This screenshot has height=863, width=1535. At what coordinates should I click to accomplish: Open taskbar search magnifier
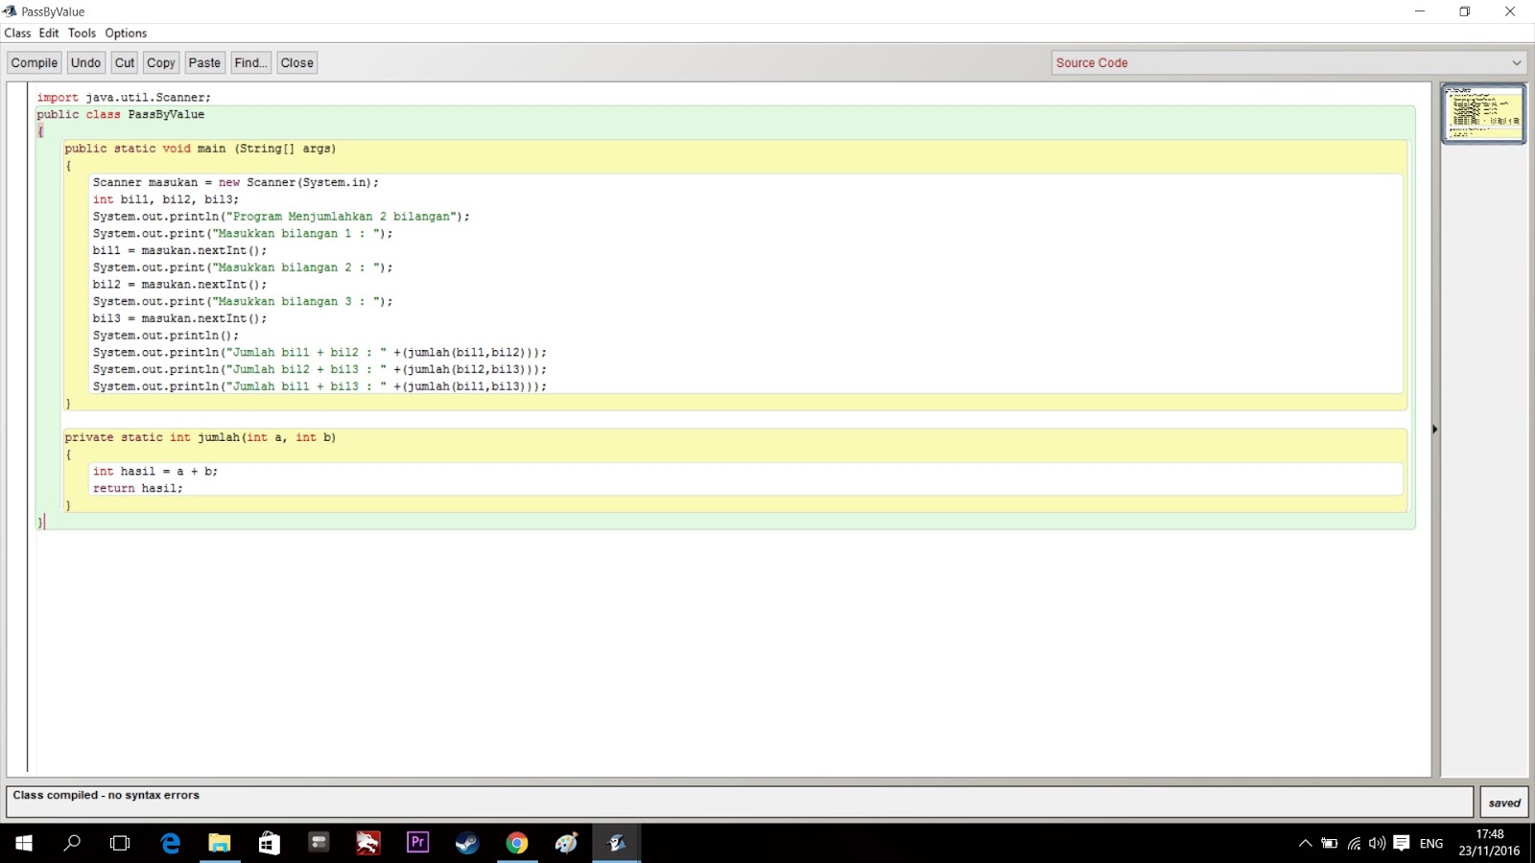tap(72, 843)
